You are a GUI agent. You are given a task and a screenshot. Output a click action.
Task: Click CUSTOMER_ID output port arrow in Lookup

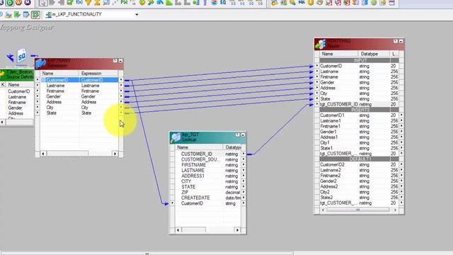pyautogui.click(x=243, y=154)
